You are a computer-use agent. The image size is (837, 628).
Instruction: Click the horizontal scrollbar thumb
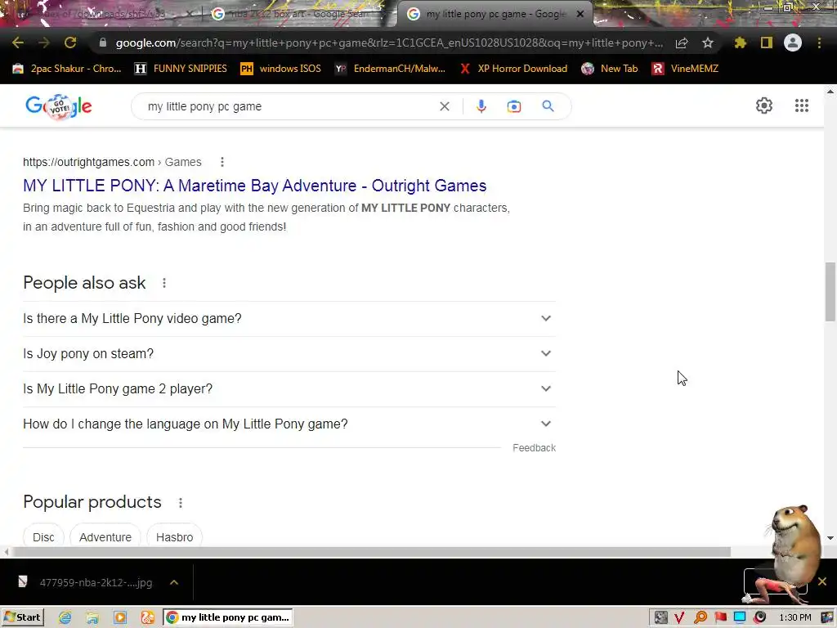tap(372, 552)
